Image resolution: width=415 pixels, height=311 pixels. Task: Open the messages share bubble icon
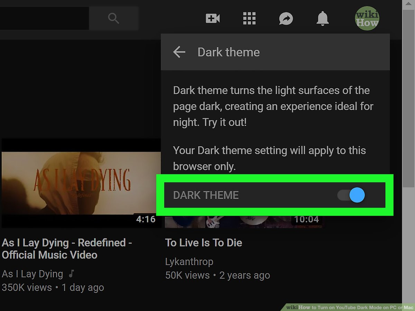point(286,19)
